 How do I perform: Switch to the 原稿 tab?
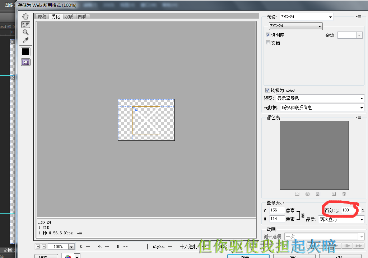[x=42, y=16]
